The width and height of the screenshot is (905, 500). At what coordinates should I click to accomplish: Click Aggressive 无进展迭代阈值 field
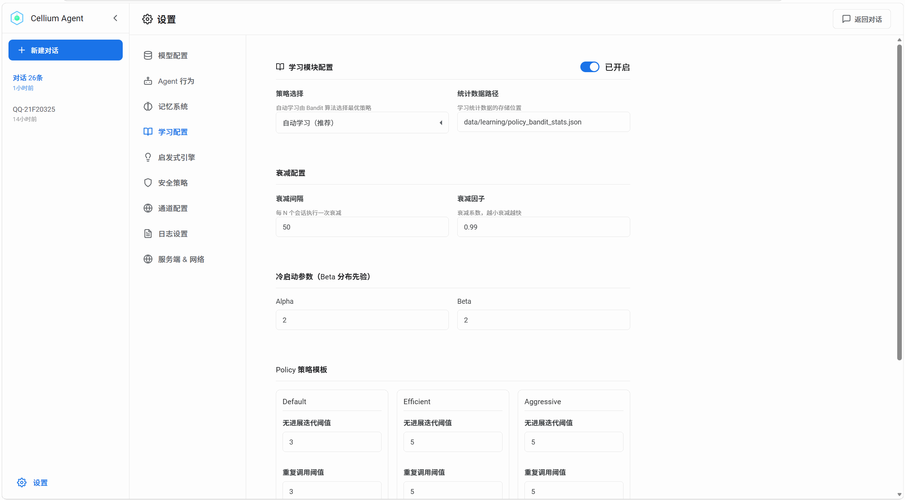[574, 442]
